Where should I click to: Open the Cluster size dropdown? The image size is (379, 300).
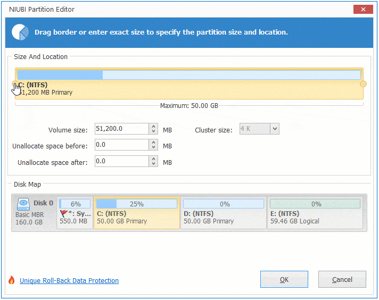tap(274, 129)
